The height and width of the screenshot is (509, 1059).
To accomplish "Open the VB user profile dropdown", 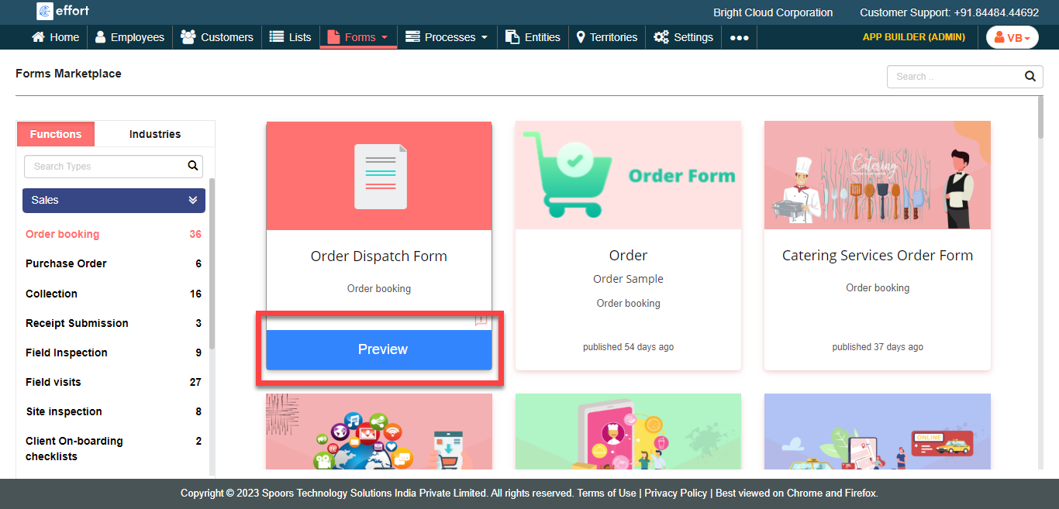I will [x=1012, y=37].
